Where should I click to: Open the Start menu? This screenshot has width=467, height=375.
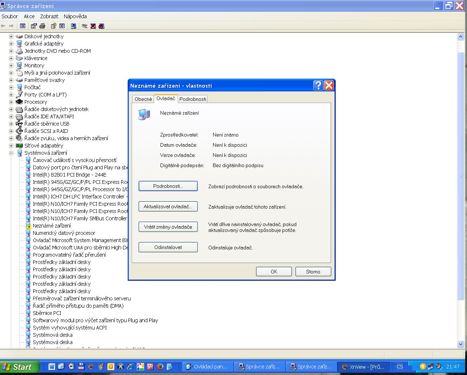point(20,367)
